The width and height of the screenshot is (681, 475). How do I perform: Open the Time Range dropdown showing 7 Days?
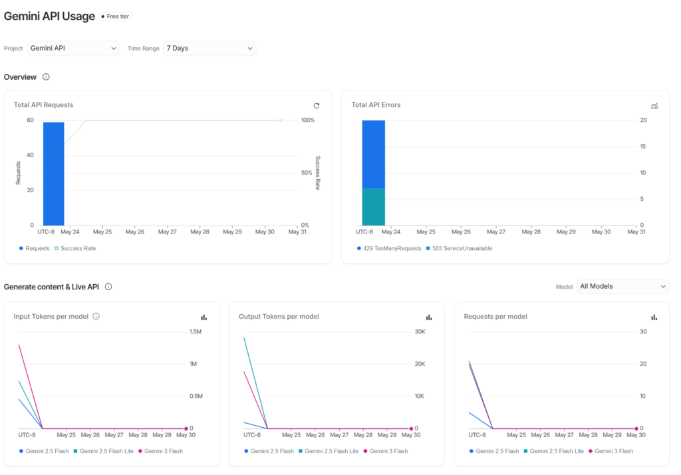[209, 49]
